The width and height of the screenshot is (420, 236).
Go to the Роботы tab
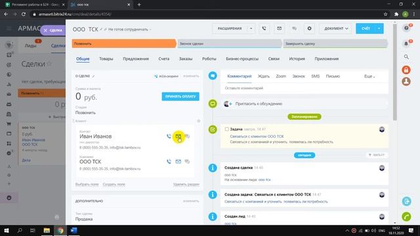[x=209, y=58]
